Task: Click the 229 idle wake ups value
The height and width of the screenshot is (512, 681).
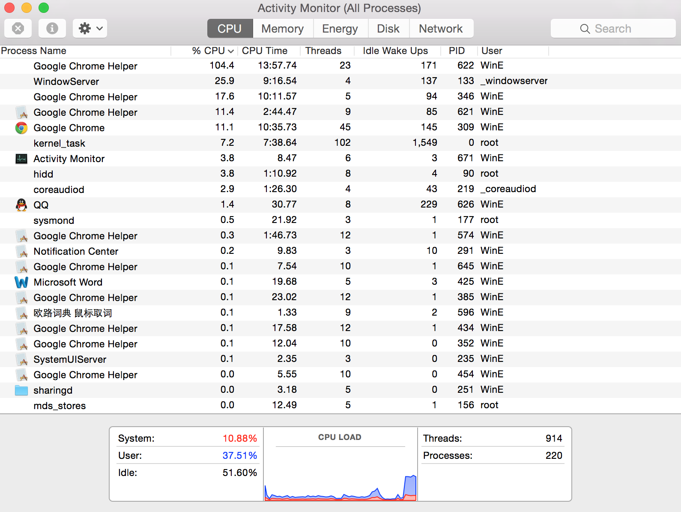Action: point(429,205)
